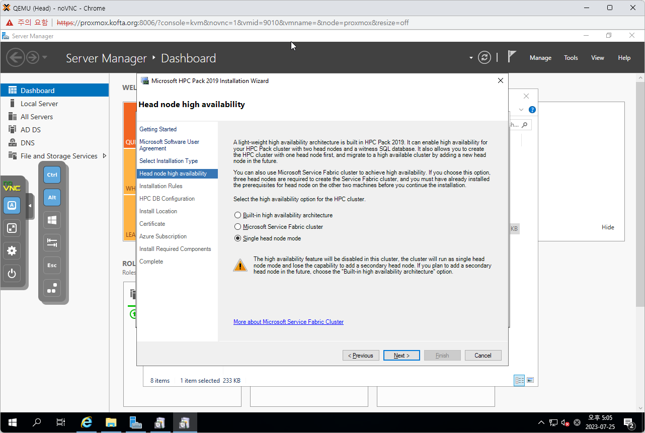
Task: Open the Tools menu
Action: pyautogui.click(x=571, y=58)
